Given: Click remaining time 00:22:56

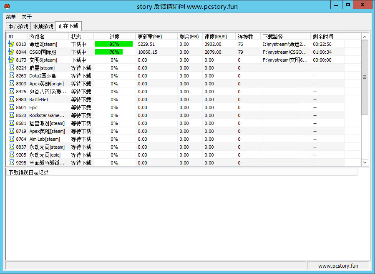Looking at the screenshot, I should (322, 44).
